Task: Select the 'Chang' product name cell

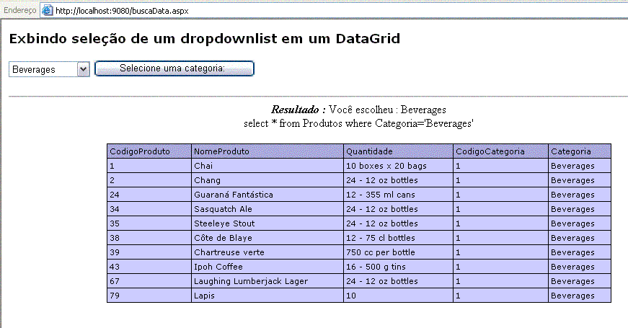Action: (267, 180)
